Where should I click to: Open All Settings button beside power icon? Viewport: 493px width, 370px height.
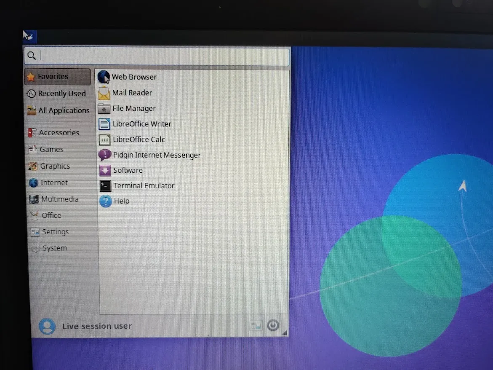pyautogui.click(x=256, y=326)
